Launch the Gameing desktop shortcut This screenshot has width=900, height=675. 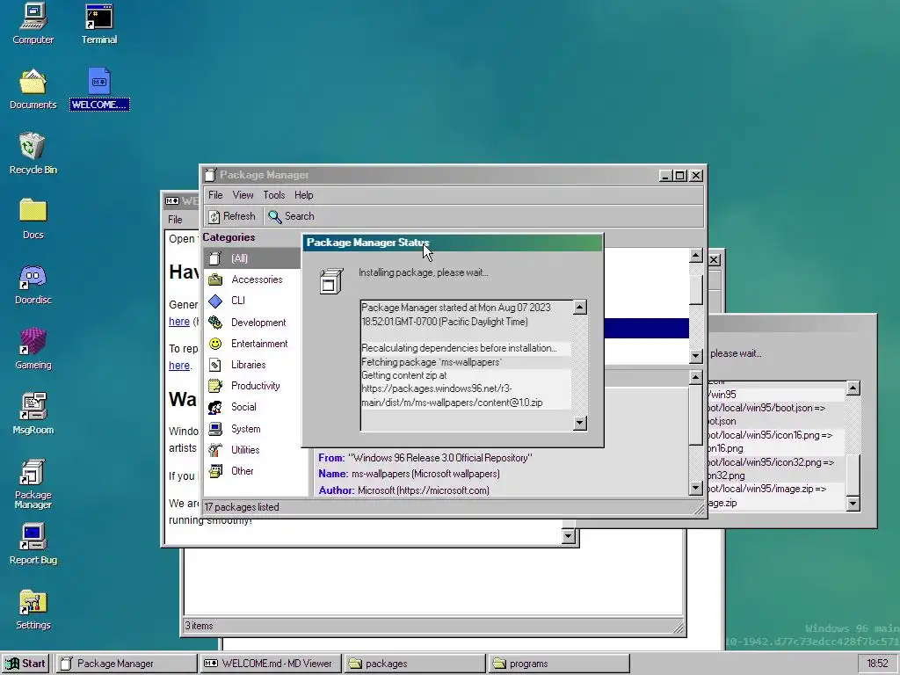point(33,349)
